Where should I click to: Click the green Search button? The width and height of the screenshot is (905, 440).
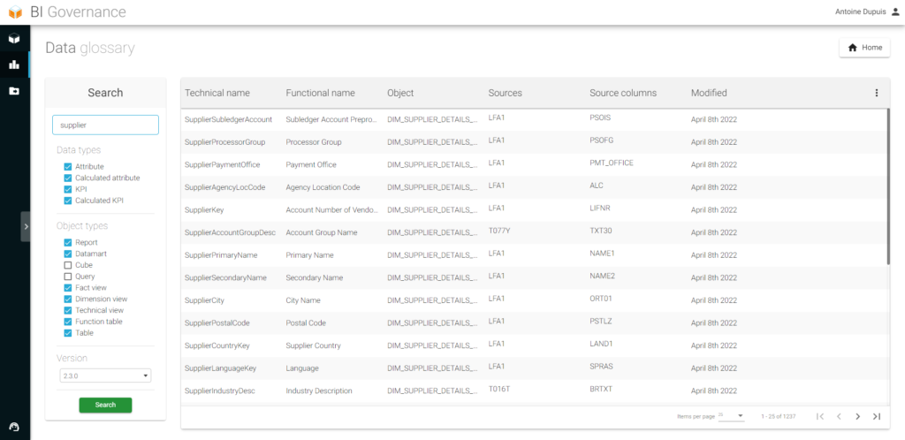[106, 405]
